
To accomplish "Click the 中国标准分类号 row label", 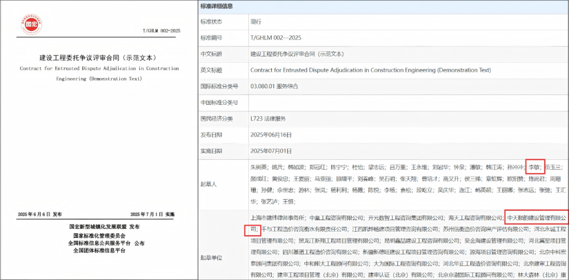I will [x=219, y=103].
